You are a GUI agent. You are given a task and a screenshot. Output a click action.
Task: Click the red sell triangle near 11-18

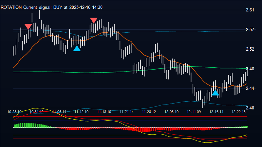[94, 20]
